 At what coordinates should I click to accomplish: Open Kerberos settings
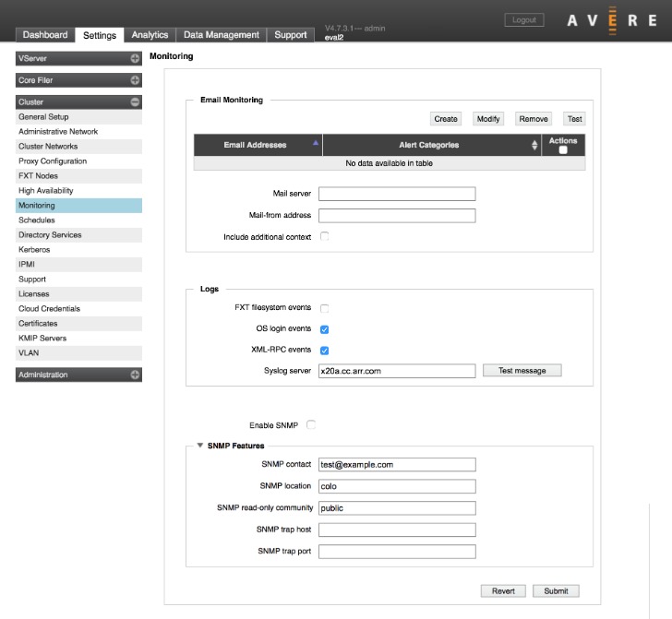[x=78, y=250]
